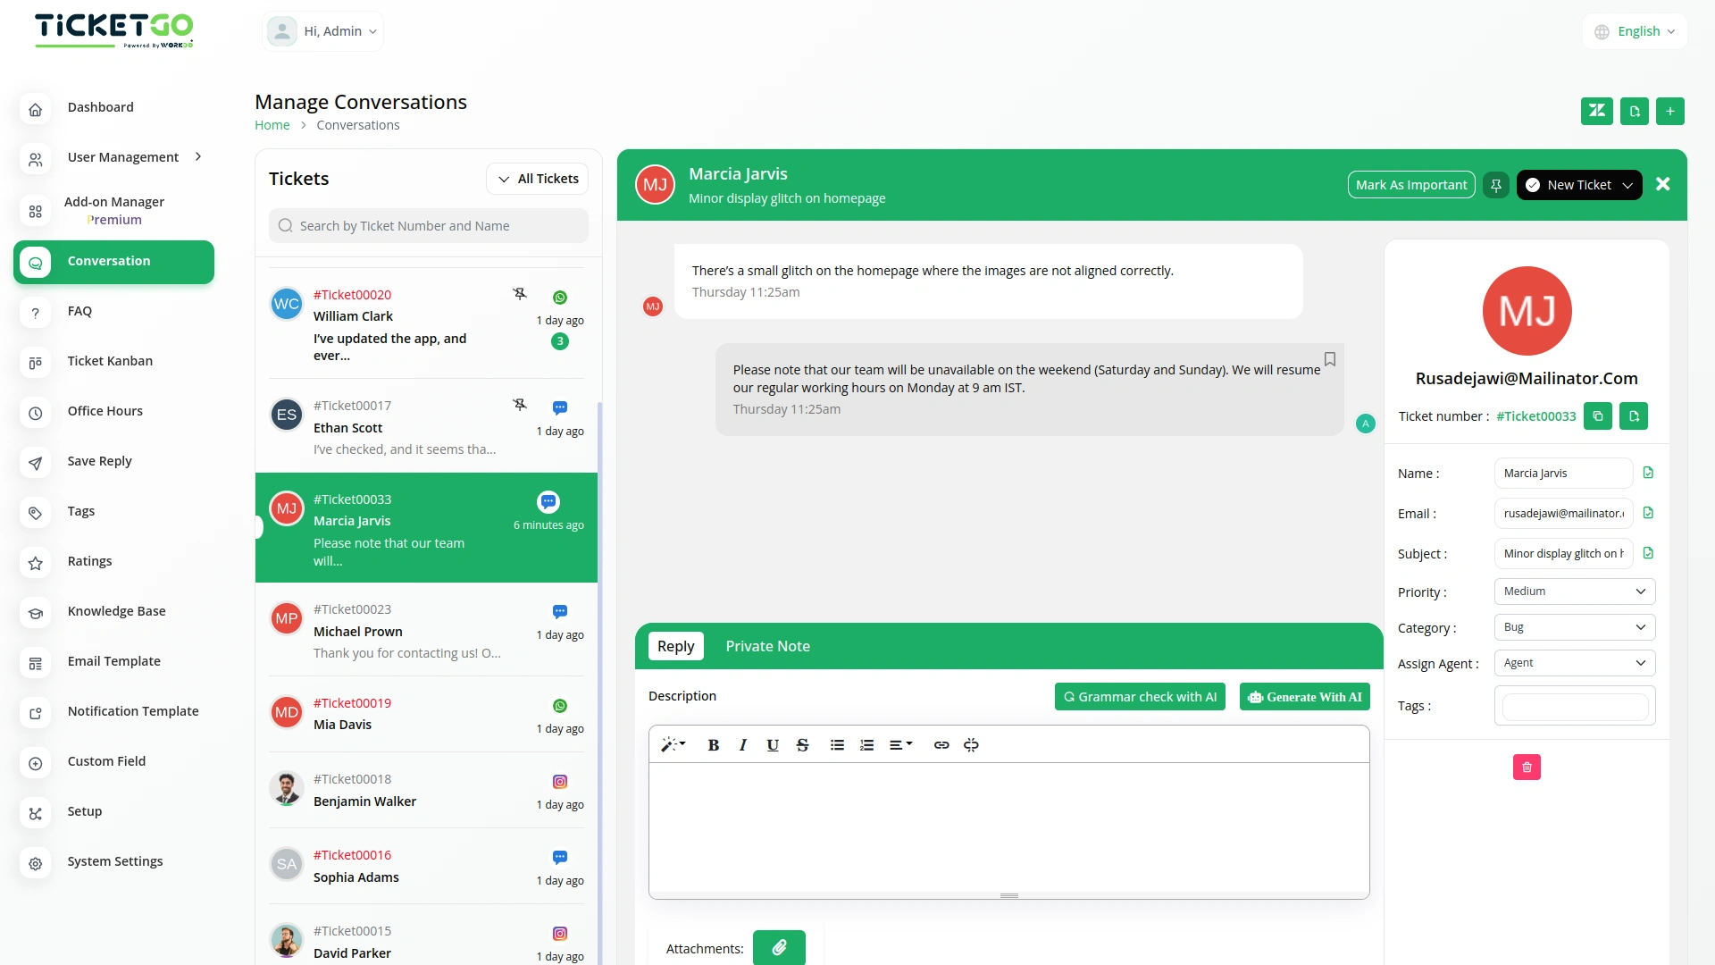The height and width of the screenshot is (965, 1715).
Task: Copy the ticket number #Ticket00033
Action: [1598, 415]
